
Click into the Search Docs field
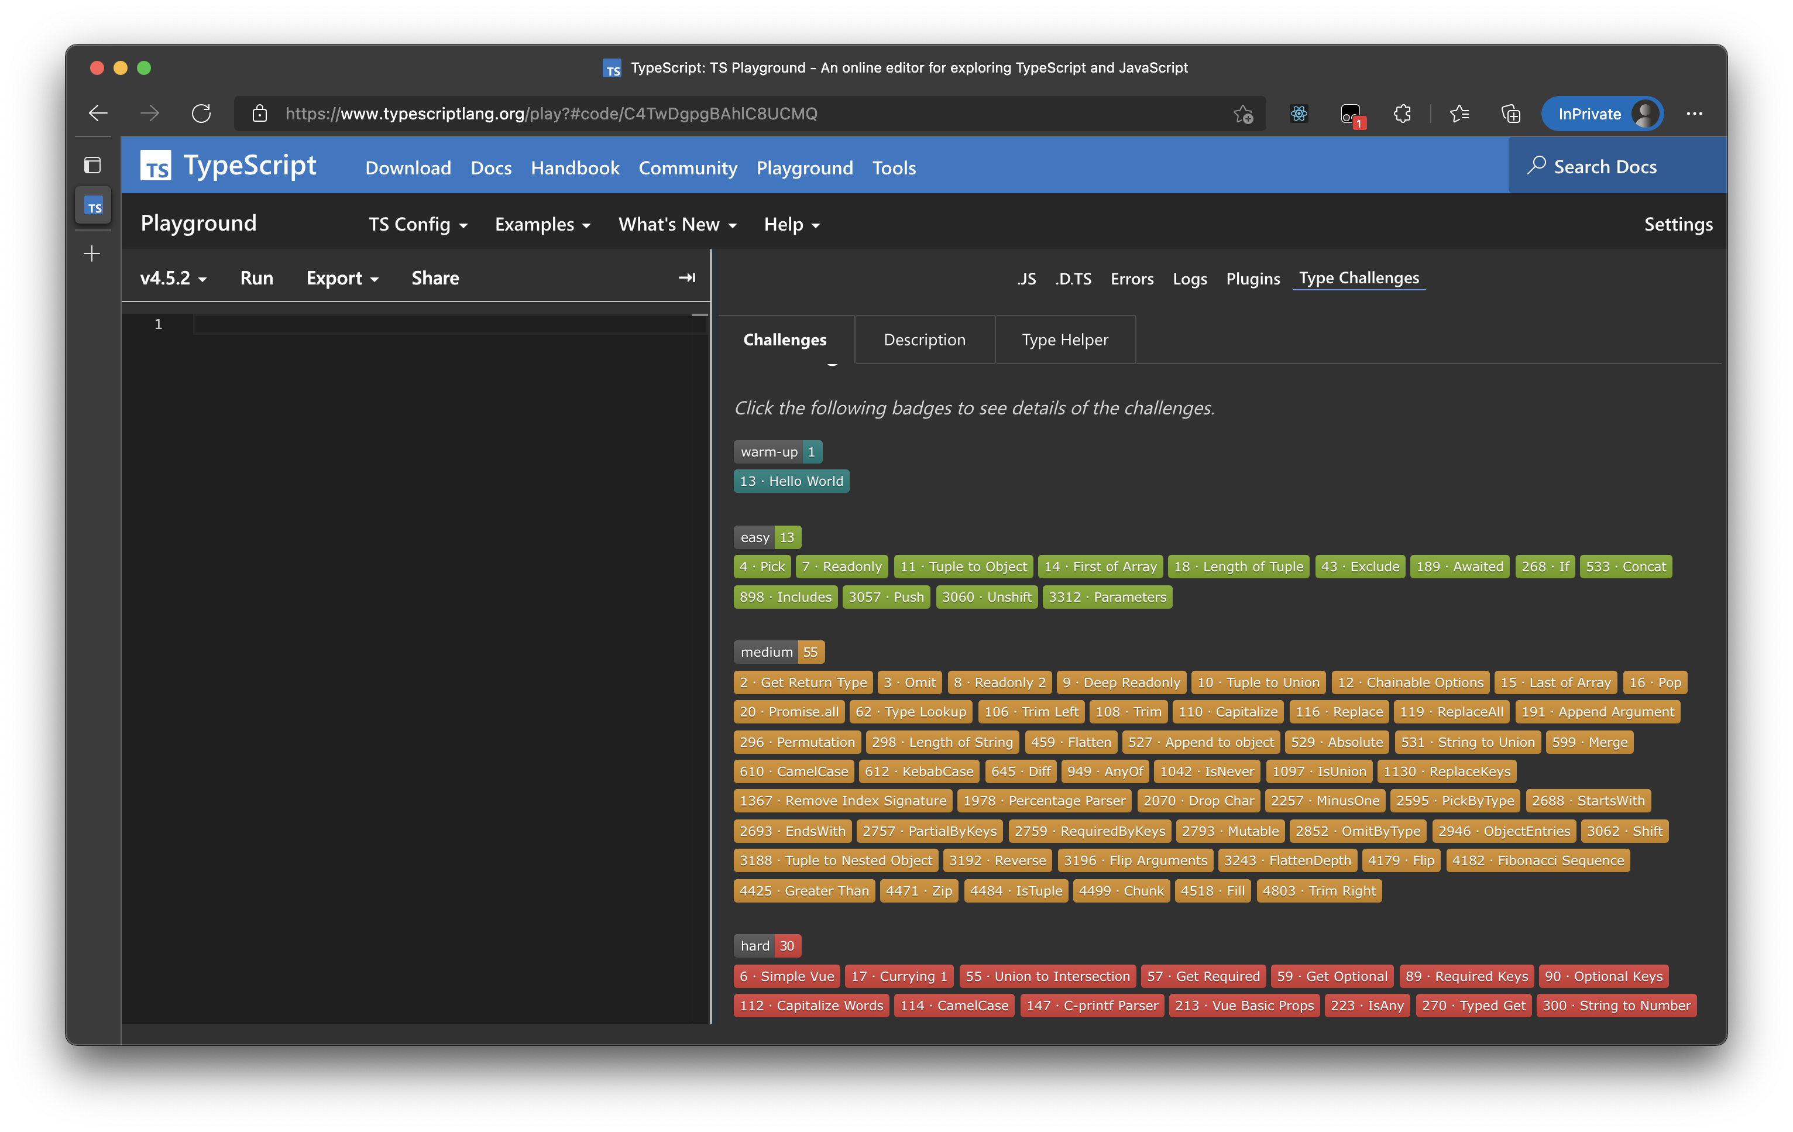1604,167
